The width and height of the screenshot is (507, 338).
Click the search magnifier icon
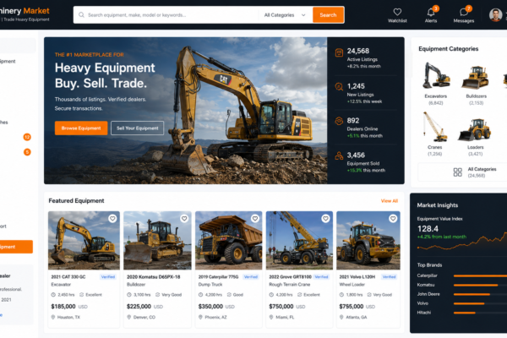pos(81,15)
